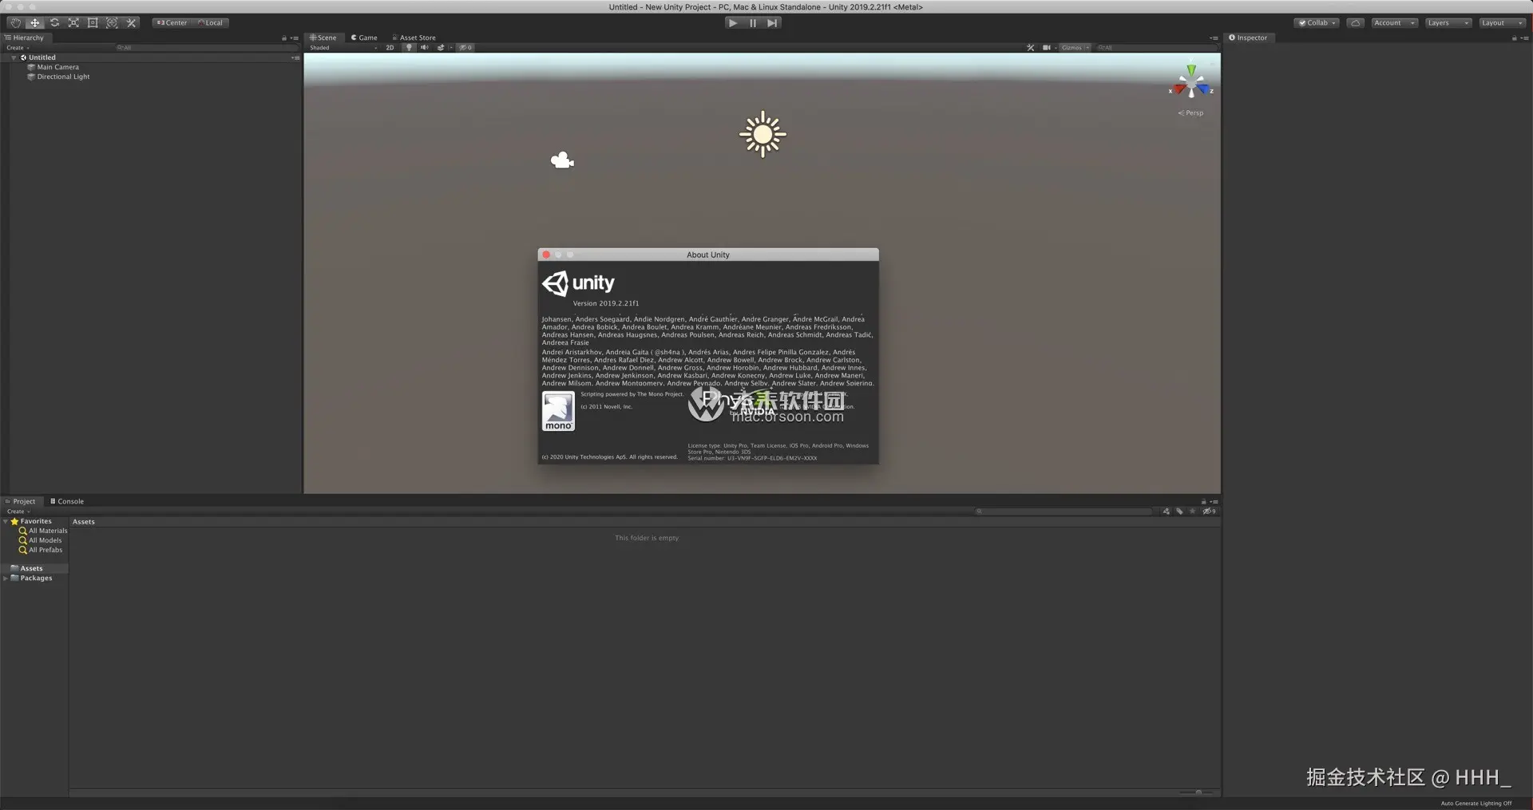The height and width of the screenshot is (810, 1533).
Task: Switch to the Scene tab
Action: (323, 38)
